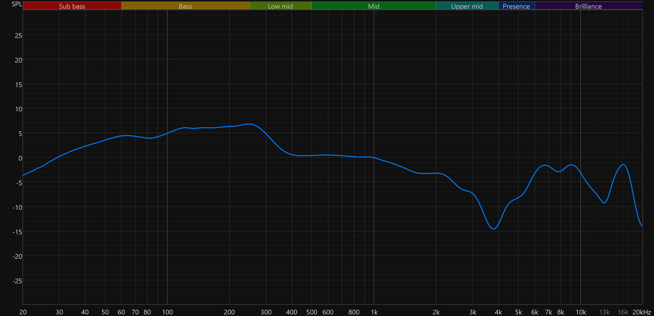
Task: Click the 16k frequency label
Action: tap(623, 312)
